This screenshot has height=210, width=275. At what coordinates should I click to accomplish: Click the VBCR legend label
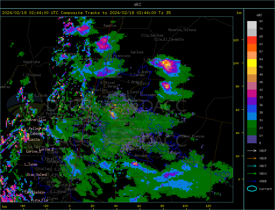(x=263, y=158)
